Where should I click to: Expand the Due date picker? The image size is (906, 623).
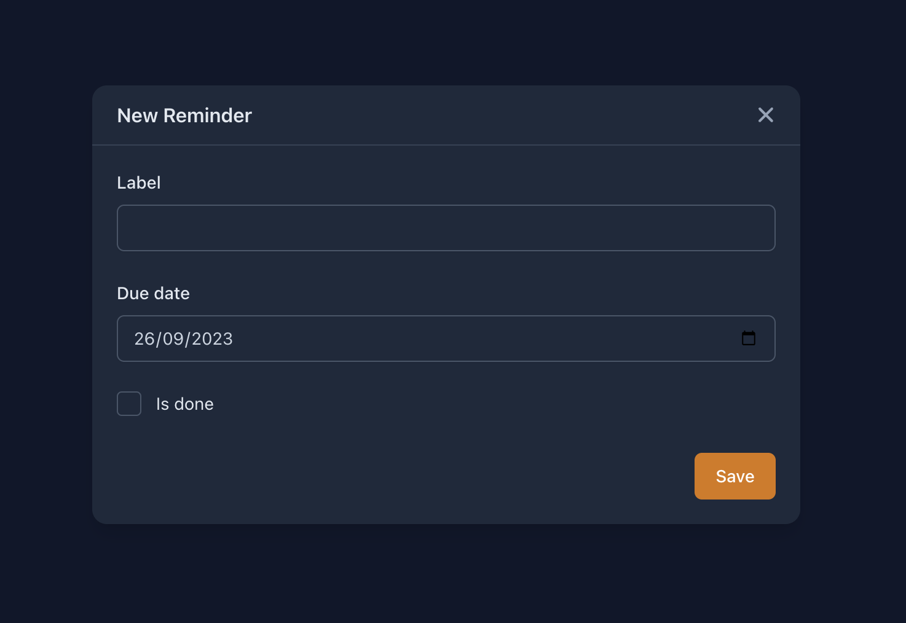(748, 339)
